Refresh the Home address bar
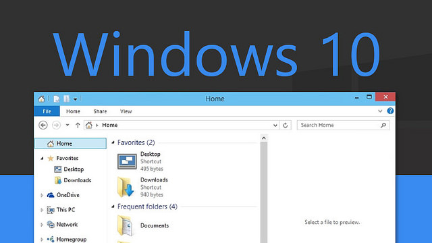 [285, 126]
